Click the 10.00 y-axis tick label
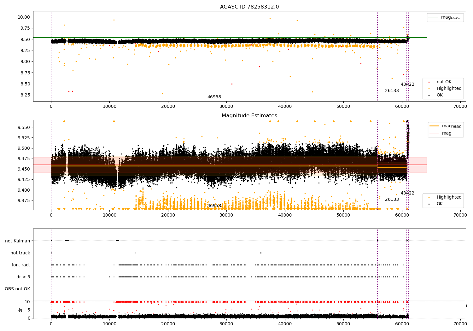Image resolution: width=473 pixels, height=331 pixels. click(x=24, y=17)
